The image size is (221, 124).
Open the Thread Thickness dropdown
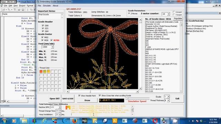(x=168, y=100)
